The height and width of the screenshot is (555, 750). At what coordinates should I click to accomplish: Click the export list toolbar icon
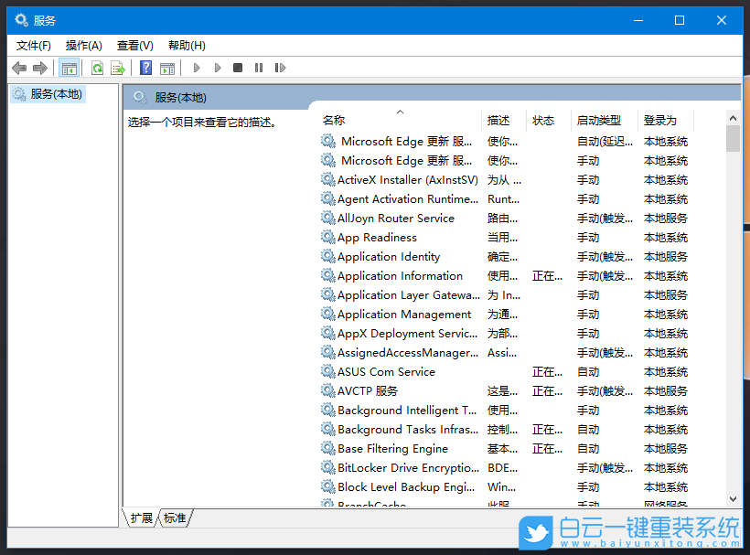click(x=118, y=67)
